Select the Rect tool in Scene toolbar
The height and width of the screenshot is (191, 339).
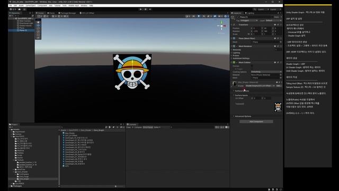38,34
